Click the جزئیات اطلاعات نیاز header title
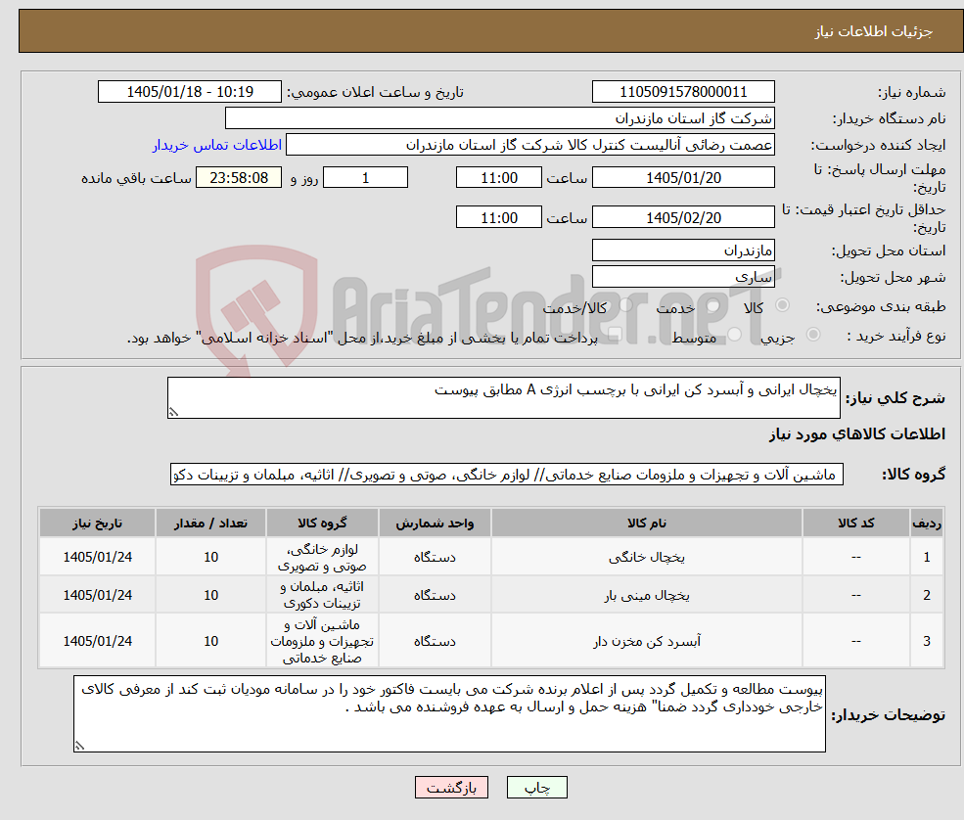Image resolution: width=964 pixels, height=820 pixels. tap(874, 31)
